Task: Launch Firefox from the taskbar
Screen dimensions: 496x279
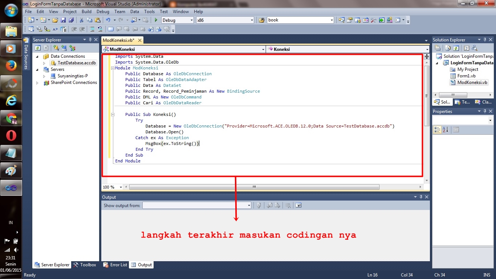Action: point(11,66)
